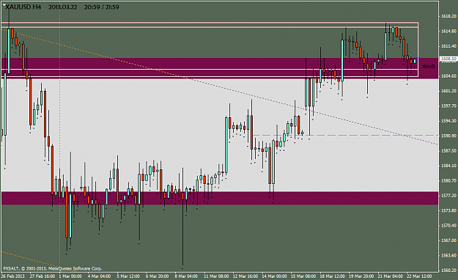This screenshot has height=280, width=458.
Task: Click the 1611.40 price axis label
Action: [448, 46]
